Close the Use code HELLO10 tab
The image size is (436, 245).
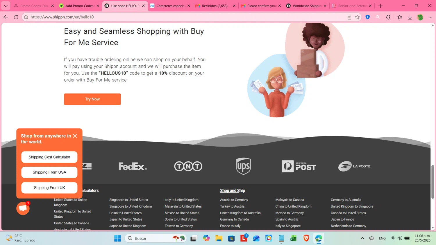point(143,6)
